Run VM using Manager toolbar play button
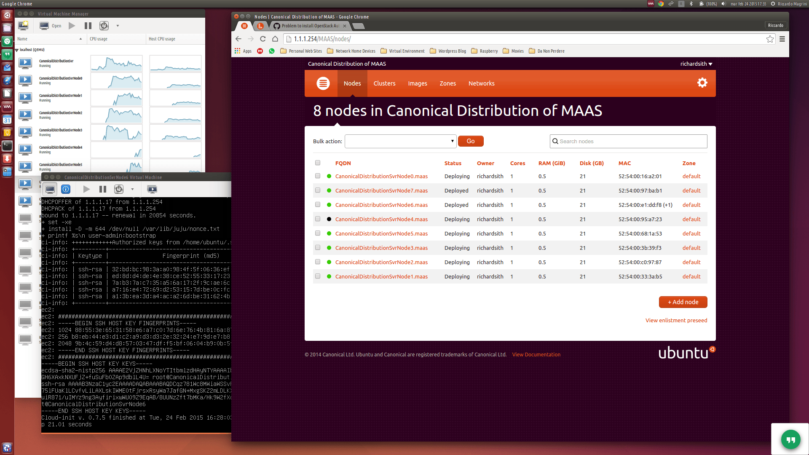Viewport: 809px width, 455px height. click(72, 26)
